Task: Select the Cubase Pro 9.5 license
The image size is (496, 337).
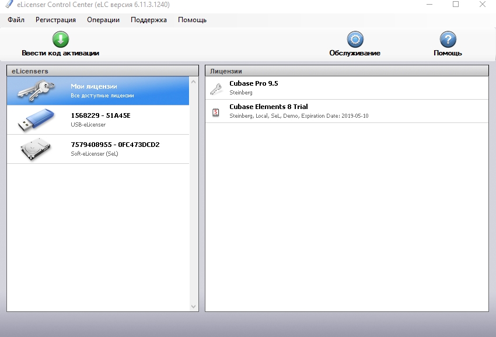Action: [347, 88]
